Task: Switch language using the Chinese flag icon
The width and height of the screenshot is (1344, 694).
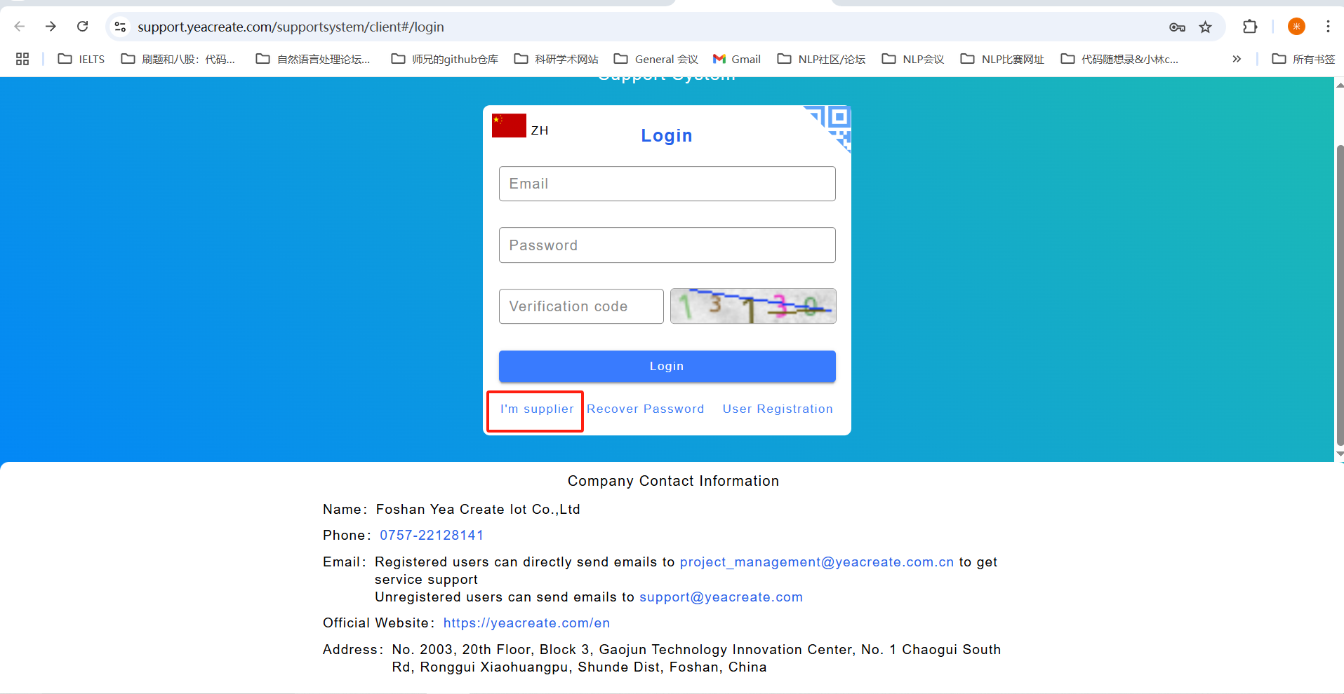Action: click(x=509, y=126)
